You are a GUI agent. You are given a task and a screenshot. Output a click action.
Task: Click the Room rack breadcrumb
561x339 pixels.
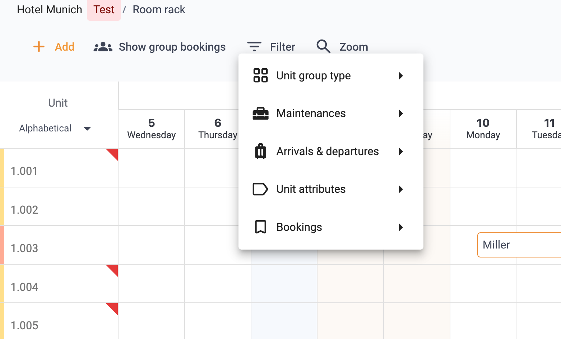coord(159,9)
